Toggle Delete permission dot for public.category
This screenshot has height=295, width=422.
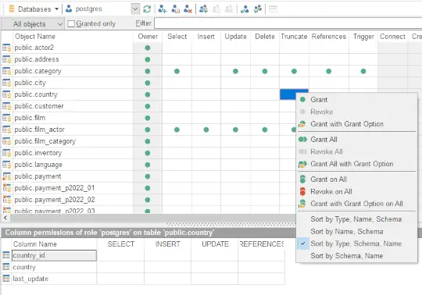tap(265, 71)
